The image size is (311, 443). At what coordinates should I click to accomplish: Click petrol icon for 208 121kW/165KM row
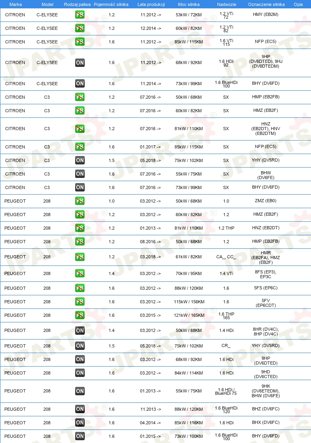pos(80,315)
